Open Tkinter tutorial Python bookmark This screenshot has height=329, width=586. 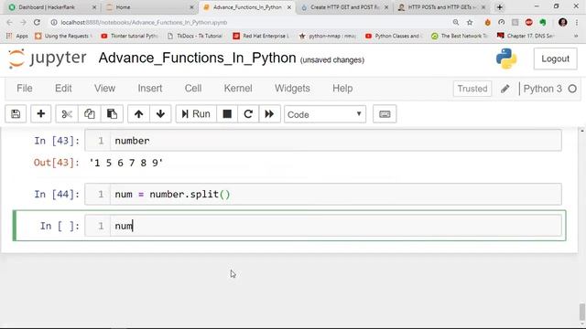(130, 36)
